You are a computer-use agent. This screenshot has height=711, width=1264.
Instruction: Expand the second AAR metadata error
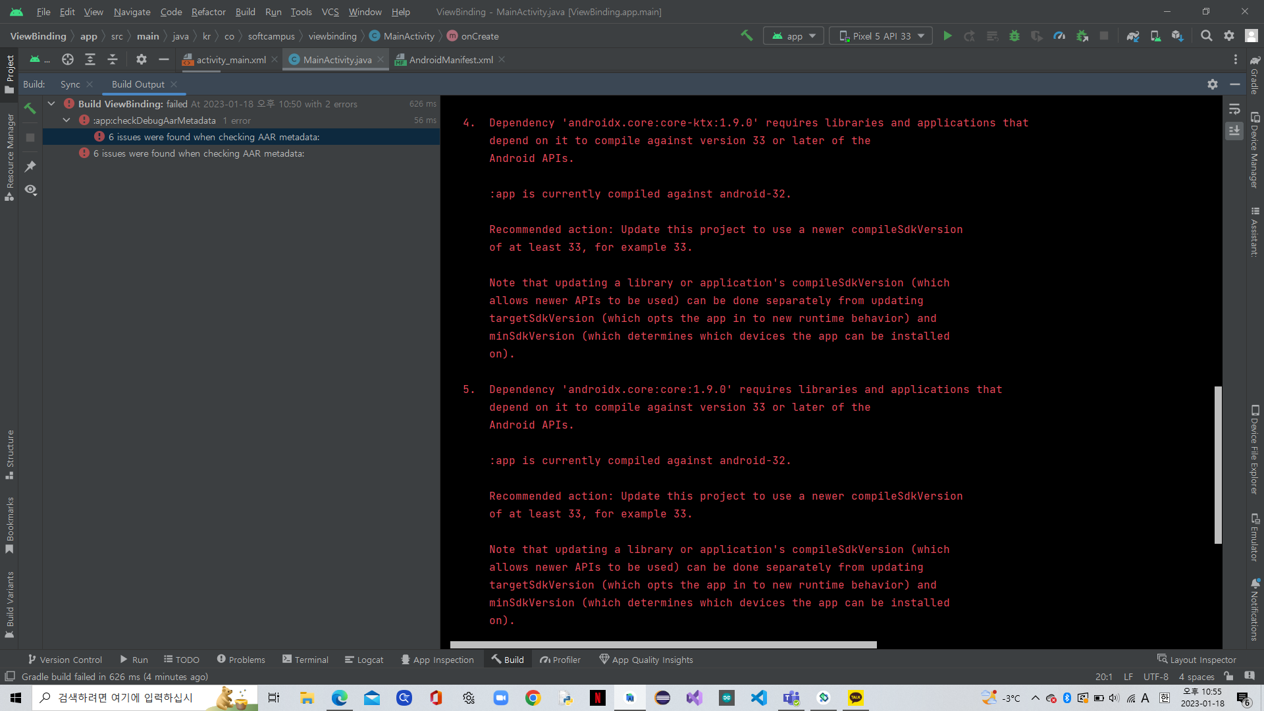click(199, 153)
